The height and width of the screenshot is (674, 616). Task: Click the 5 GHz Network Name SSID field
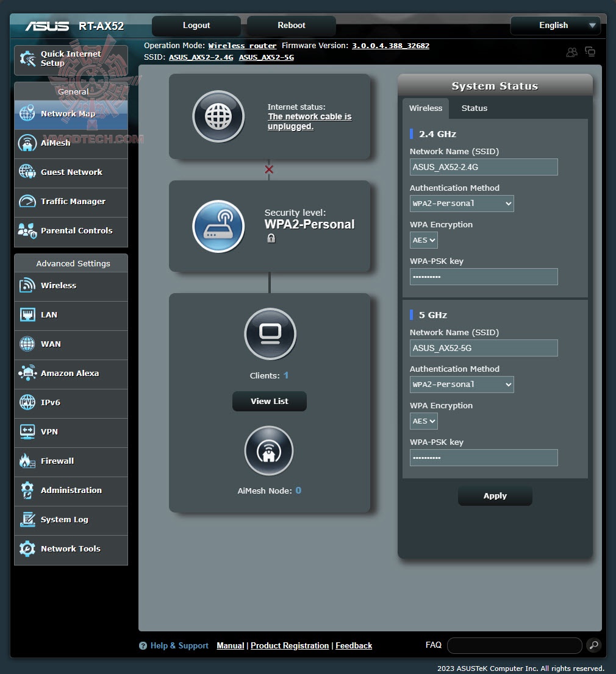pyautogui.click(x=484, y=348)
